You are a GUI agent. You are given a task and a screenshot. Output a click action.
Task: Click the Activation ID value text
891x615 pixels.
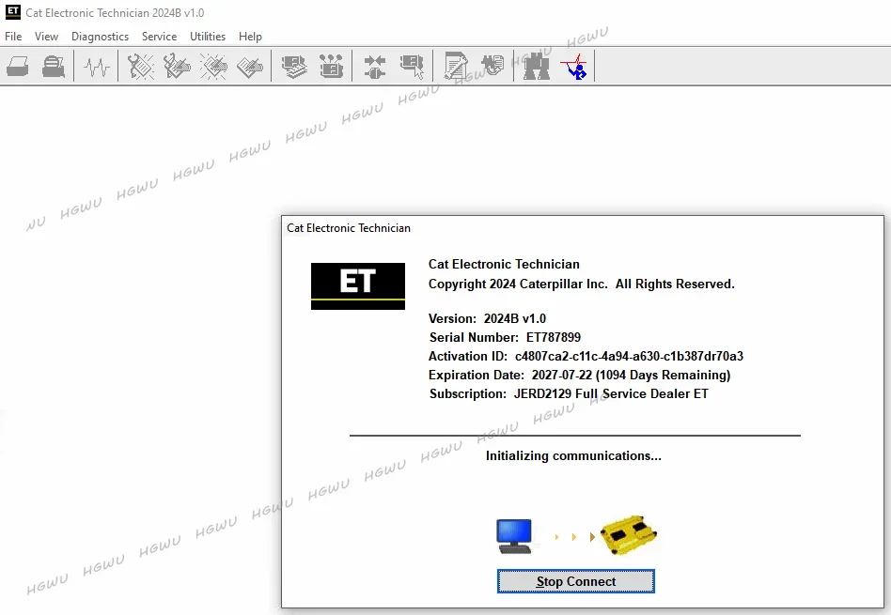point(629,356)
